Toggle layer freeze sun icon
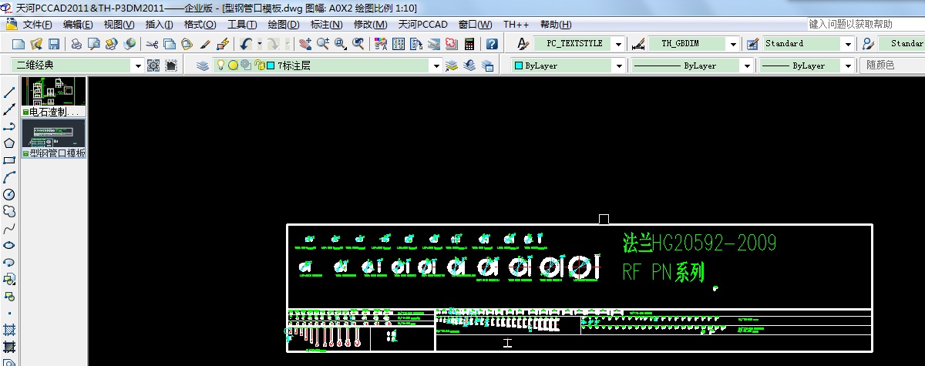Screen dimensions: 925x366 (x=233, y=65)
